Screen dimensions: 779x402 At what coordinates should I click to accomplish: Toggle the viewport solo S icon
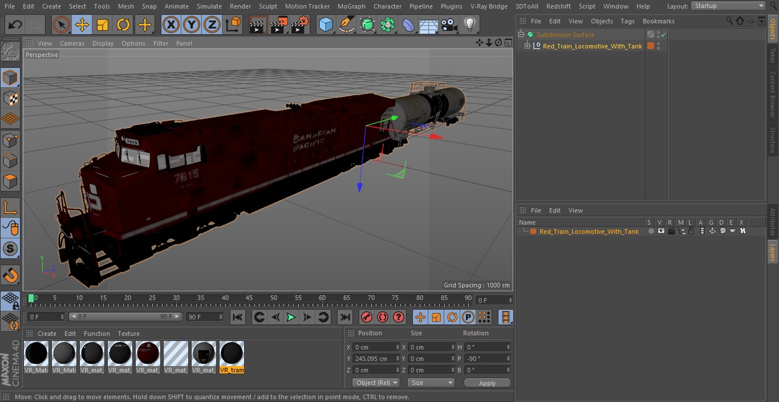[x=10, y=249]
